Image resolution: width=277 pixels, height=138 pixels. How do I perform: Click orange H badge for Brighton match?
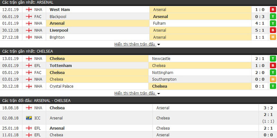coord(272,37)
